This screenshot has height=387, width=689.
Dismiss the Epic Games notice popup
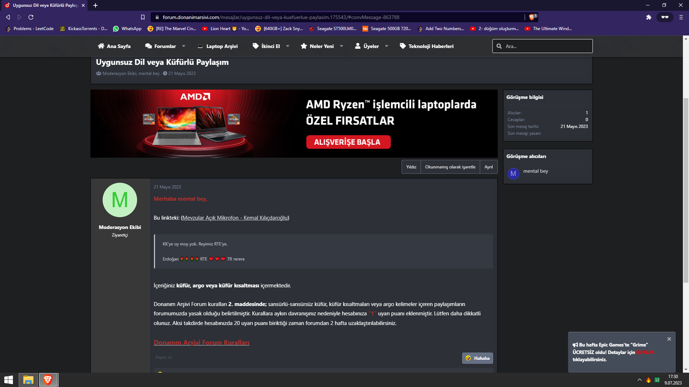pos(669,339)
